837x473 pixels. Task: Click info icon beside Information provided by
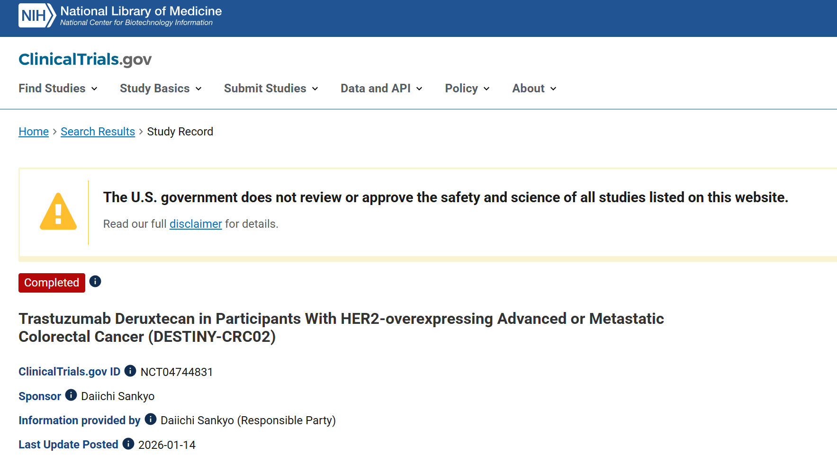(151, 419)
